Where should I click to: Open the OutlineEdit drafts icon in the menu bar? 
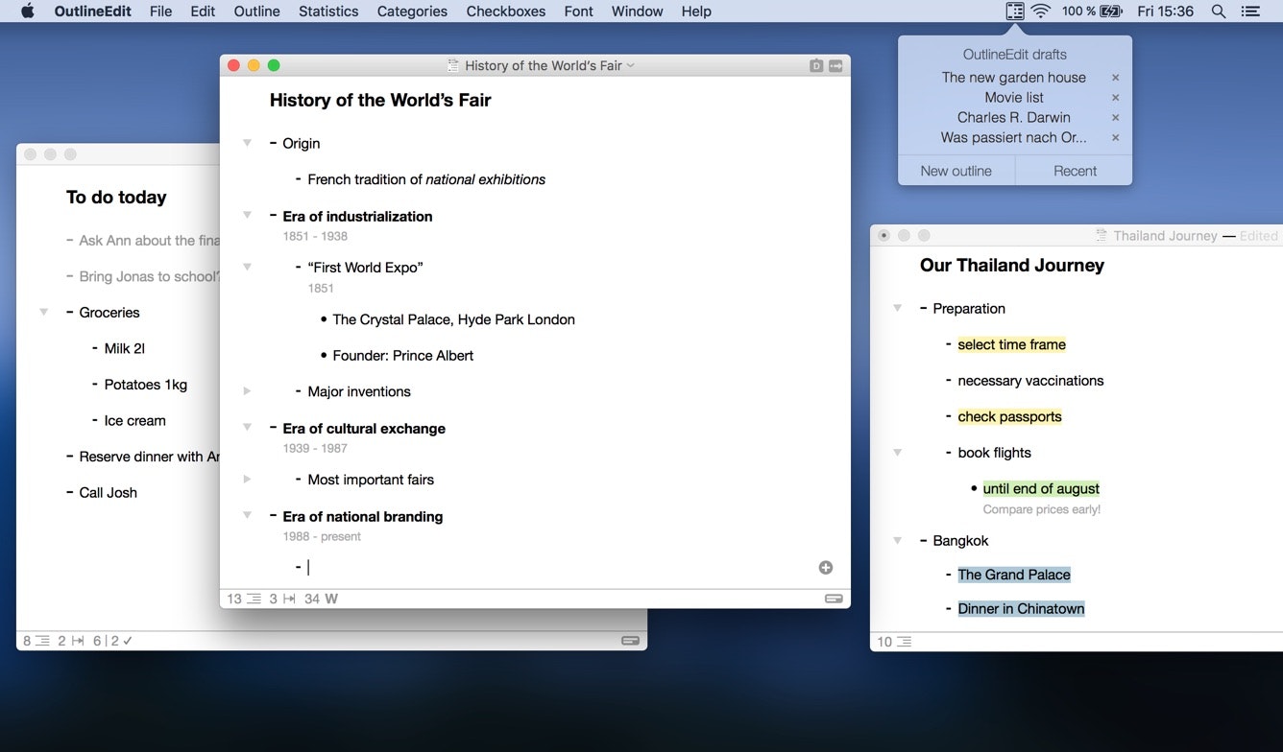click(1015, 12)
